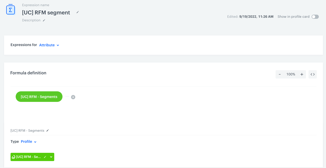Click the 'Expressions for' label
Viewport: 326px width, 168px height.
(24, 45)
